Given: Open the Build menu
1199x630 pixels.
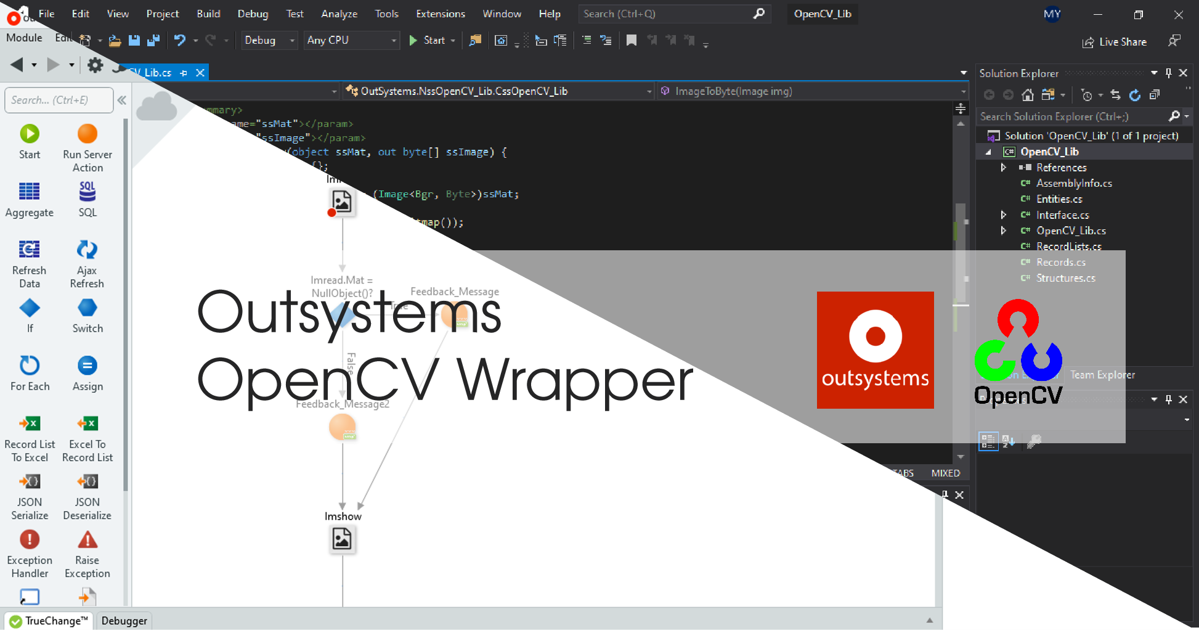Looking at the screenshot, I should (208, 14).
